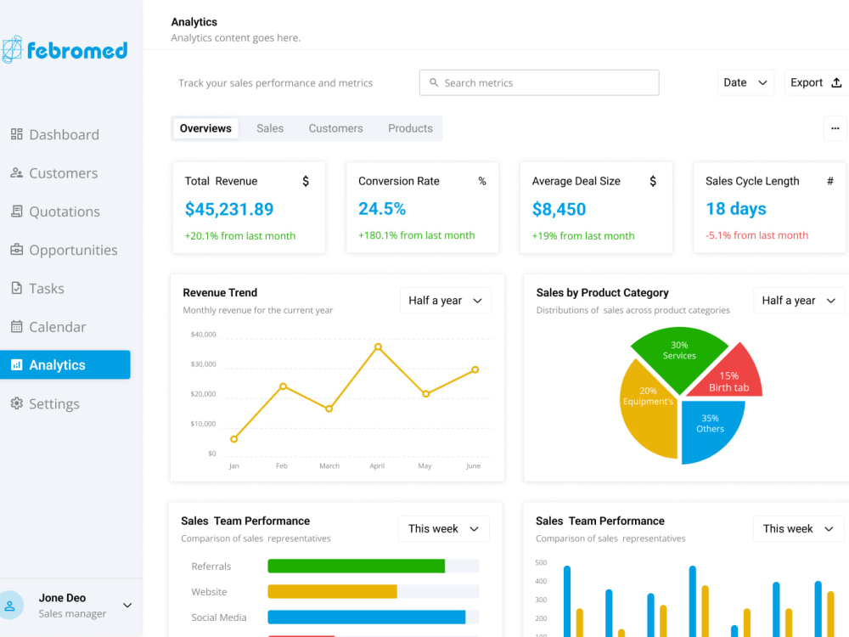Open This week dropdown above the column chart

point(798,528)
